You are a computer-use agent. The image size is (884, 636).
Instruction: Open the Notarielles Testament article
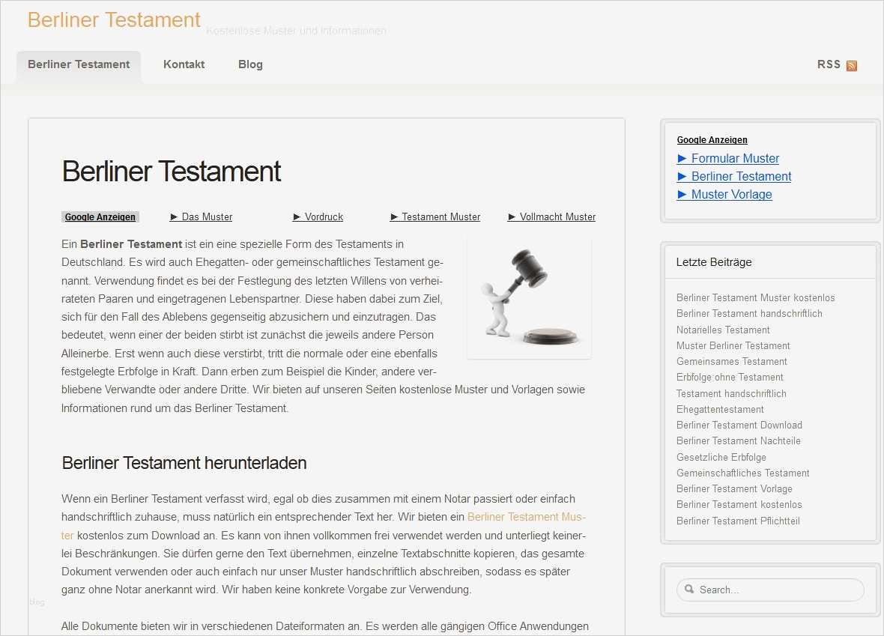[722, 330]
